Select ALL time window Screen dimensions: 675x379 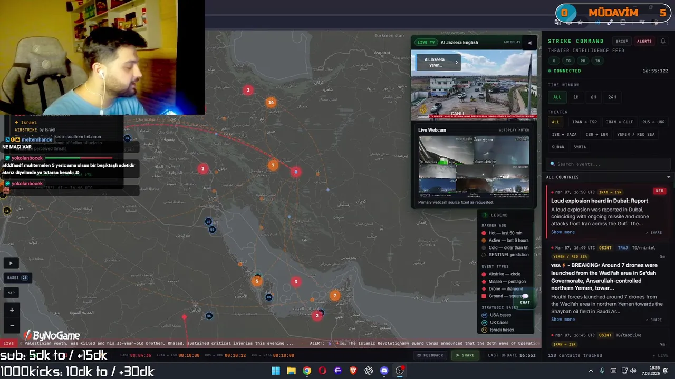[557, 97]
